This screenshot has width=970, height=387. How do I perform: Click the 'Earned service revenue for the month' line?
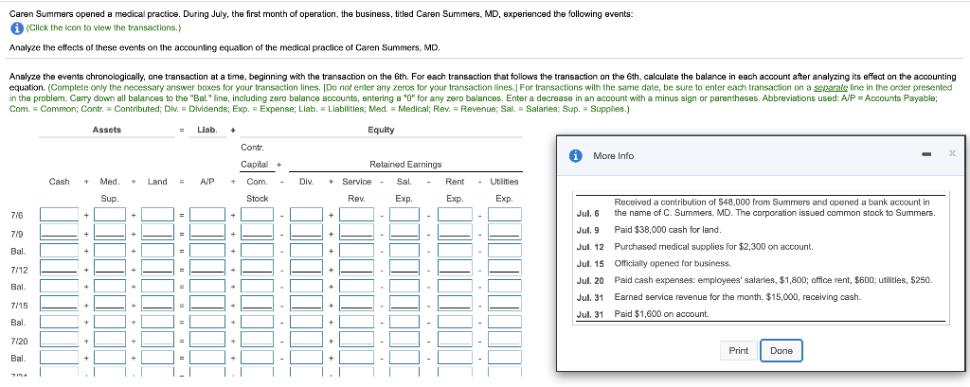[737, 297]
